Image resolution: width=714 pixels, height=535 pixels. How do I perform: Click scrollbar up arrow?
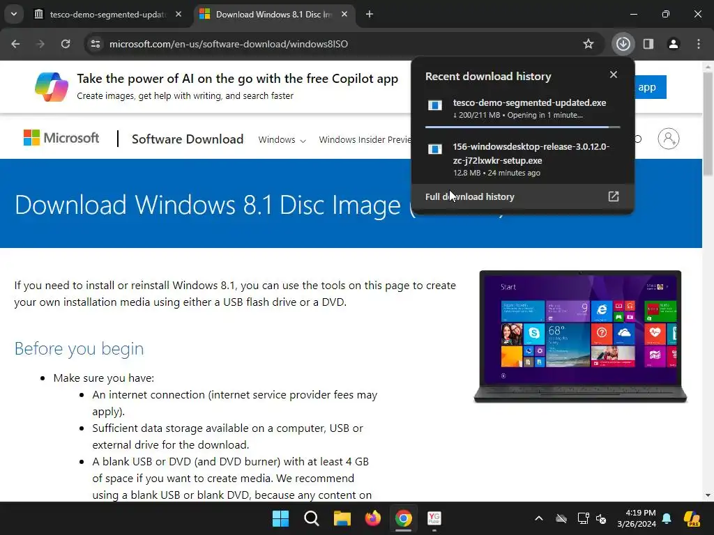coord(708,66)
